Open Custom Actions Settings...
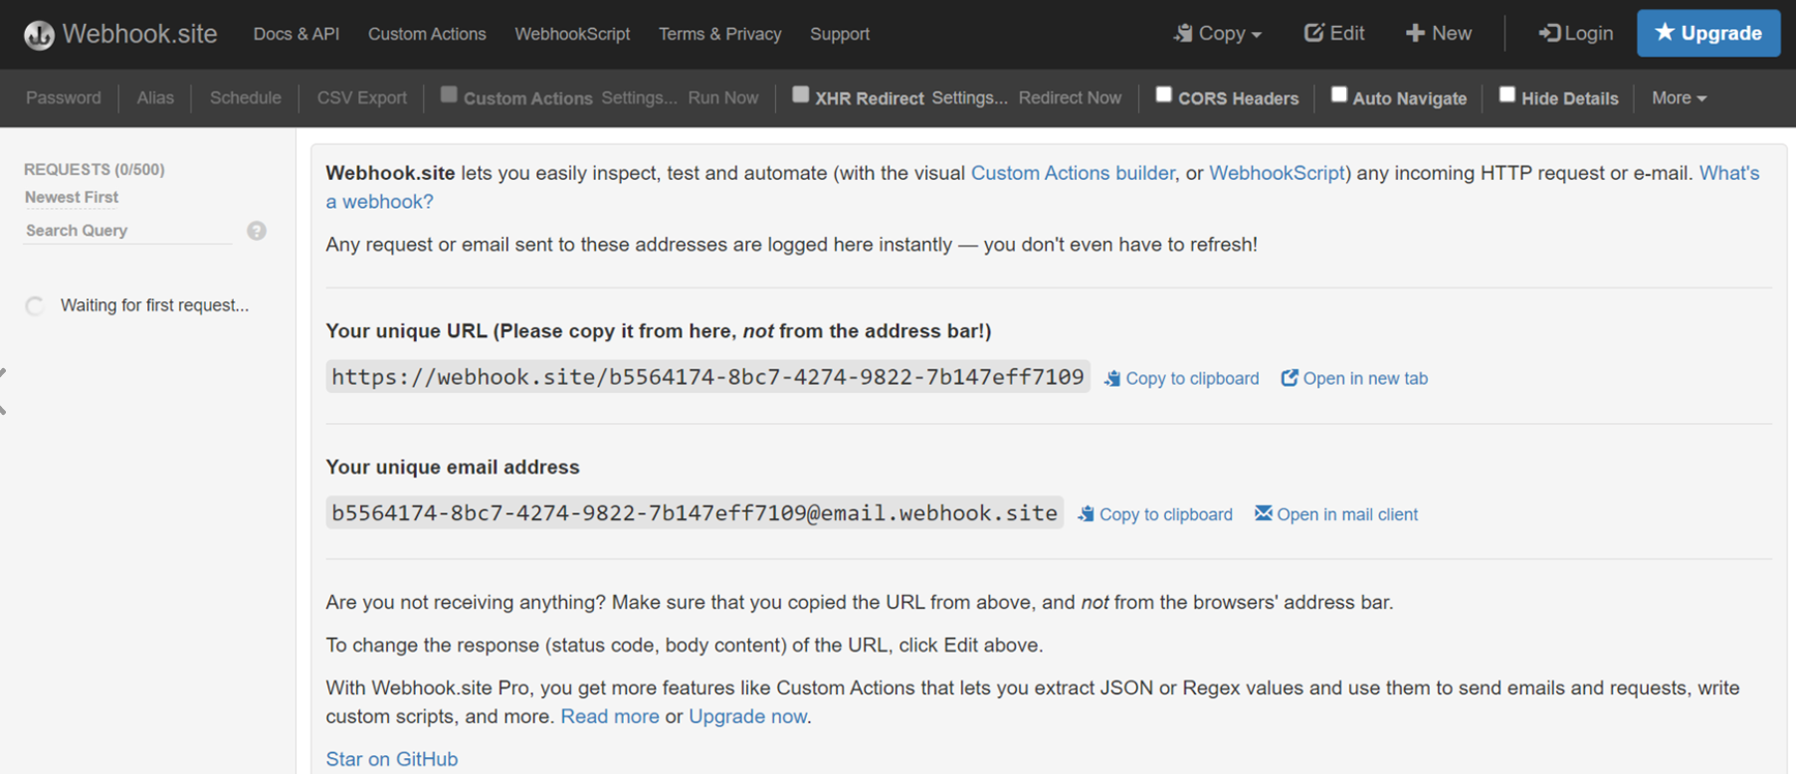The image size is (1796, 774). pos(639,97)
